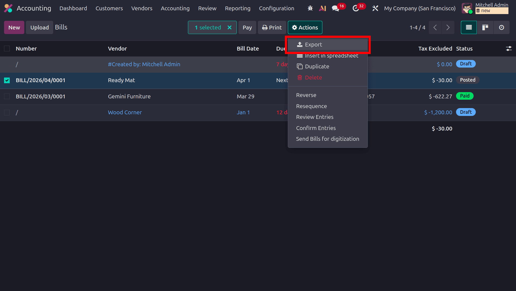Click the Paid status badge
Screen dimensions: 516x291
coord(465,96)
